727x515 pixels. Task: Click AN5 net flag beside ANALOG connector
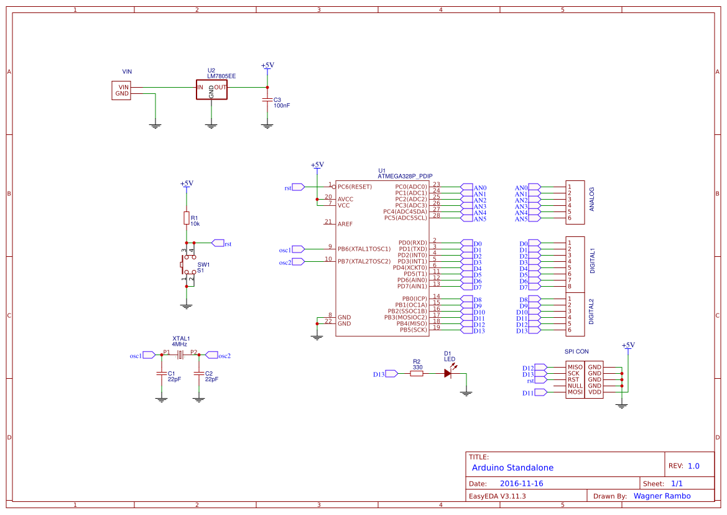pos(535,218)
